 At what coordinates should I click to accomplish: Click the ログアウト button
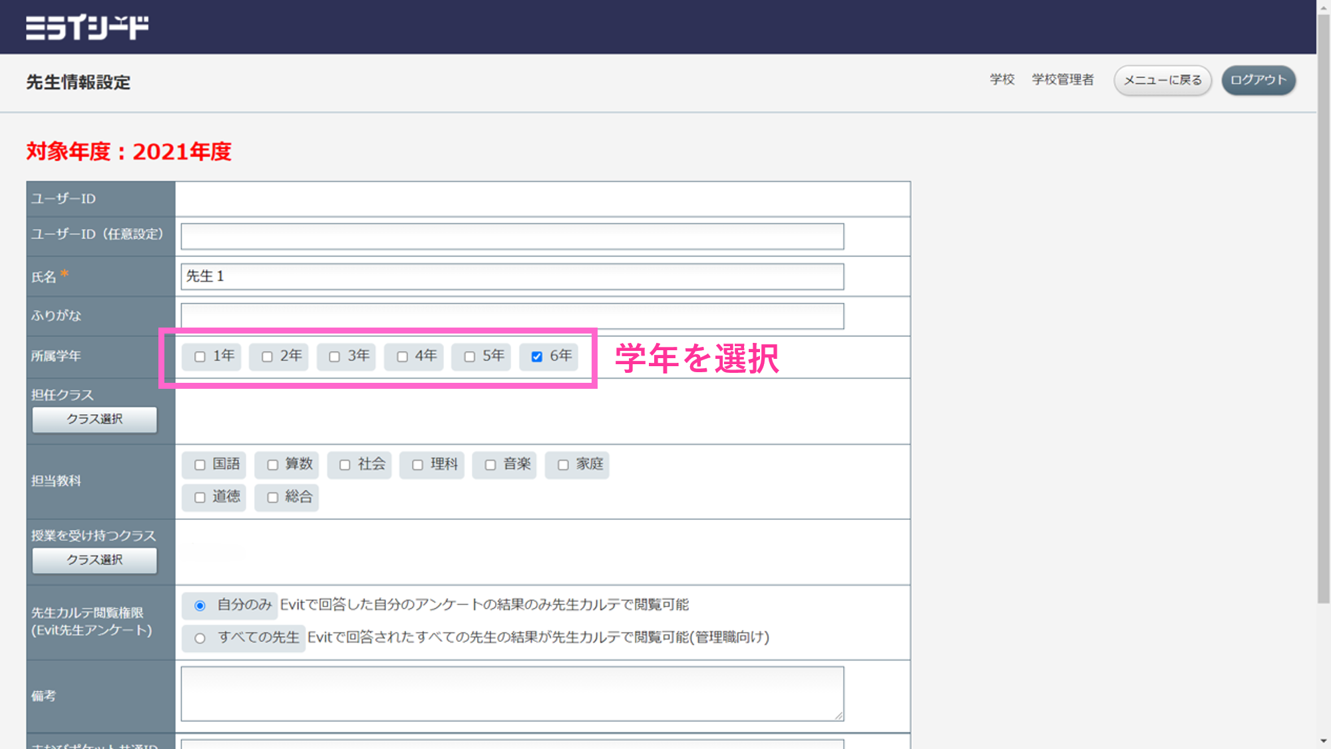[1258, 80]
